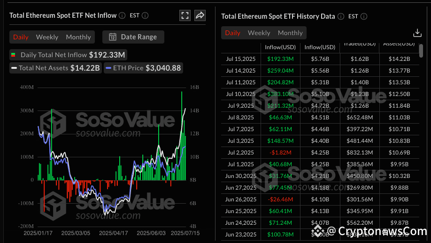The width and height of the screenshot is (431, 243).
Task: Click the $14.22B net assets table cell
Action: 400,59
